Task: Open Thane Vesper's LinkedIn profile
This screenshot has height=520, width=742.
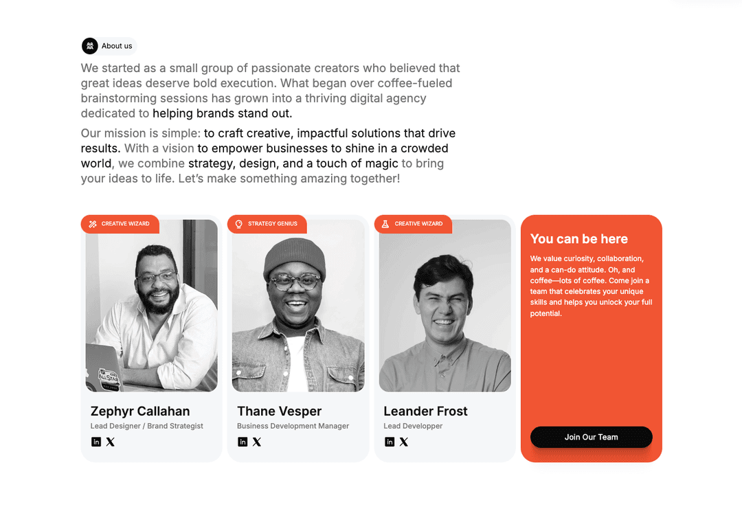Action: (243, 442)
